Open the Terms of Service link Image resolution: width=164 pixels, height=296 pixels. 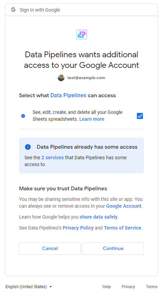tap(122, 228)
